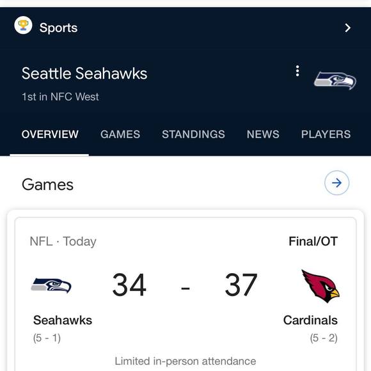This screenshot has width=371, height=371.
Task: Open all games with circled arrow
Action: point(336,183)
